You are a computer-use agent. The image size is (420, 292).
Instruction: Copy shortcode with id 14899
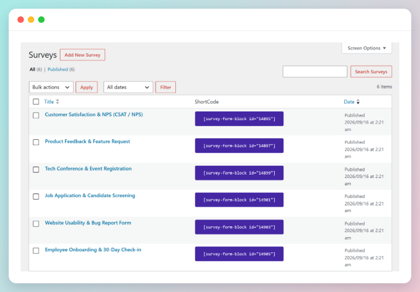coord(239,173)
